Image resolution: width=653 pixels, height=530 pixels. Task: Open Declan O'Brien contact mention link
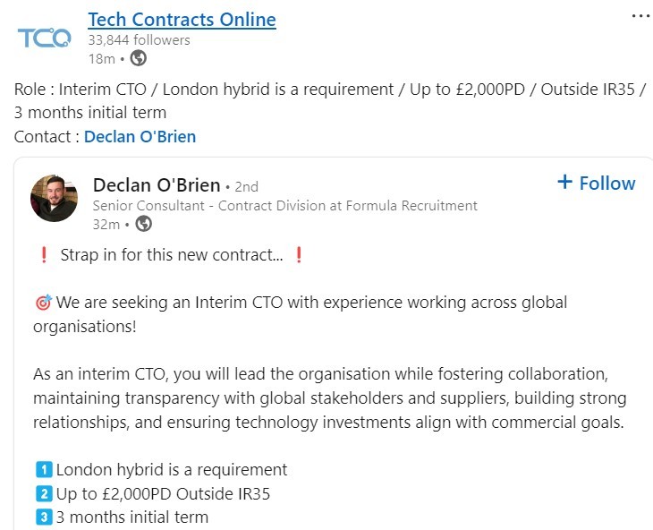(x=140, y=137)
